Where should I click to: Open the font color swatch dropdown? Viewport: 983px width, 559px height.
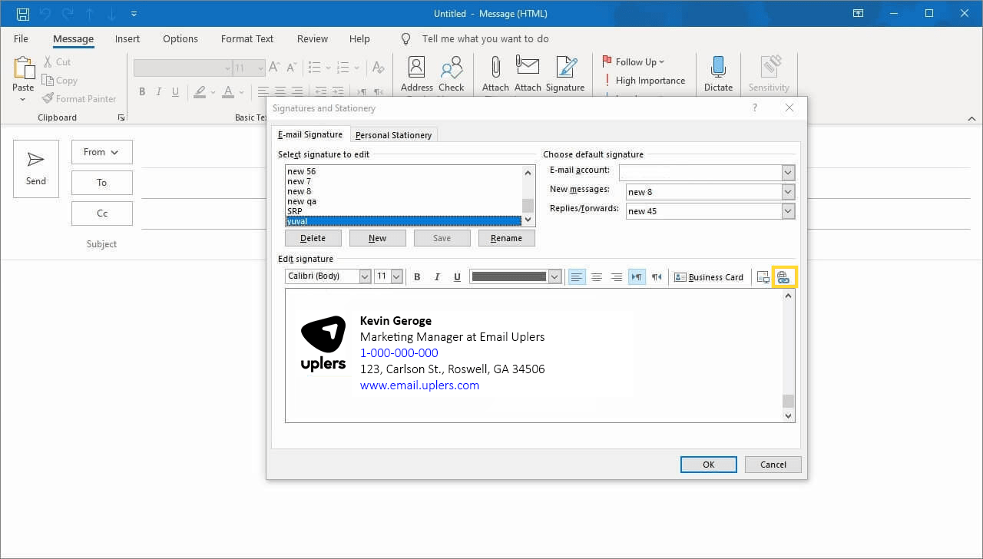tap(554, 276)
